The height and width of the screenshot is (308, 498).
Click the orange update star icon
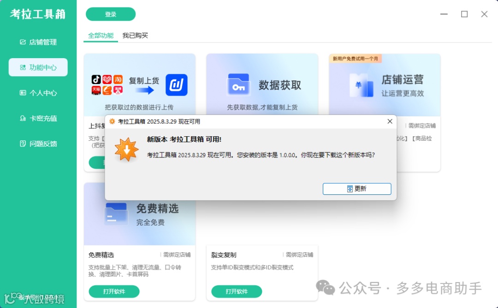pos(126,150)
